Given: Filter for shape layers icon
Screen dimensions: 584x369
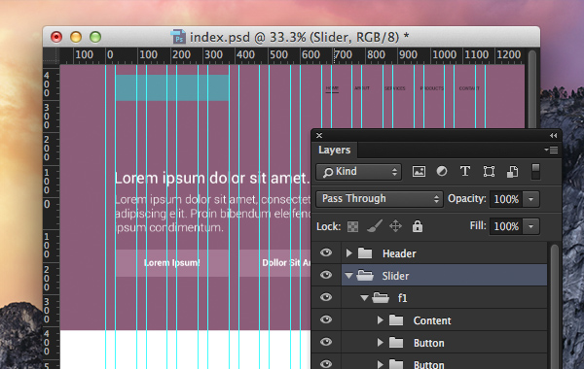Looking at the screenshot, I should click(489, 171).
